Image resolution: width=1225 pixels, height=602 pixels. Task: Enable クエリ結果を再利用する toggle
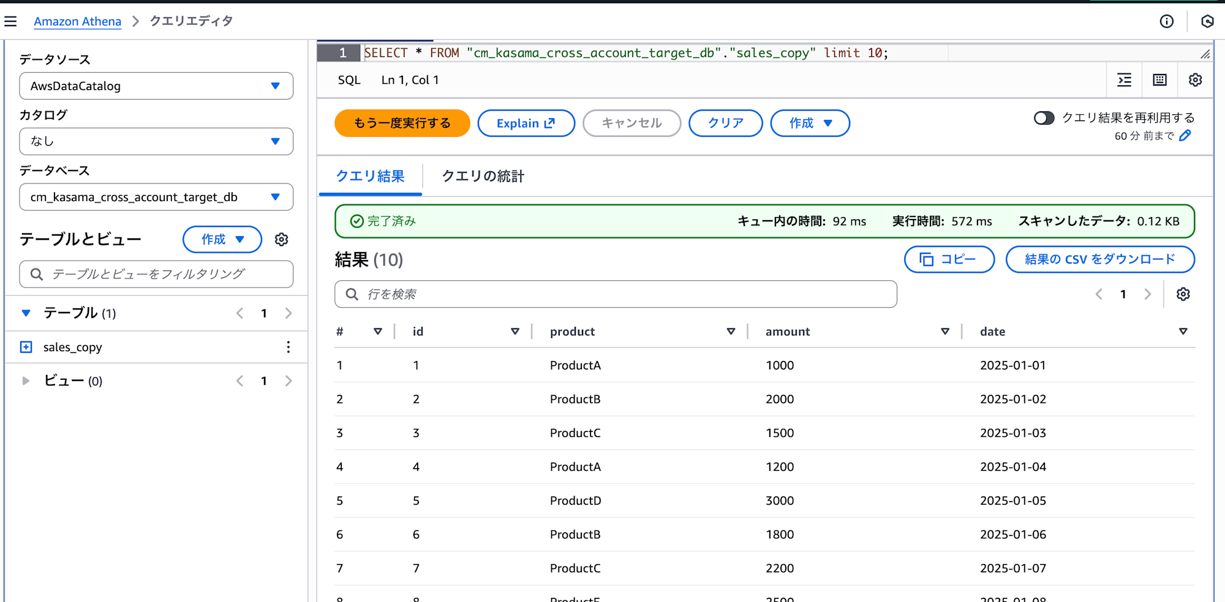click(1044, 118)
